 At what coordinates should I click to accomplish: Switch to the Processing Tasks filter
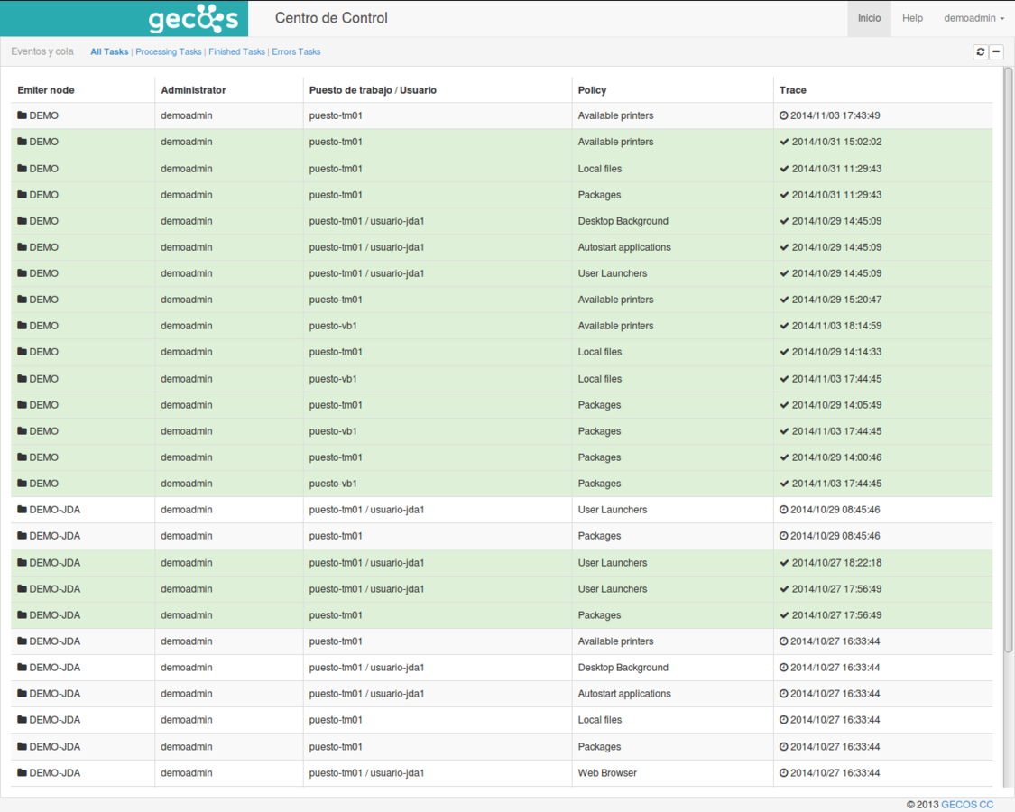coord(168,51)
